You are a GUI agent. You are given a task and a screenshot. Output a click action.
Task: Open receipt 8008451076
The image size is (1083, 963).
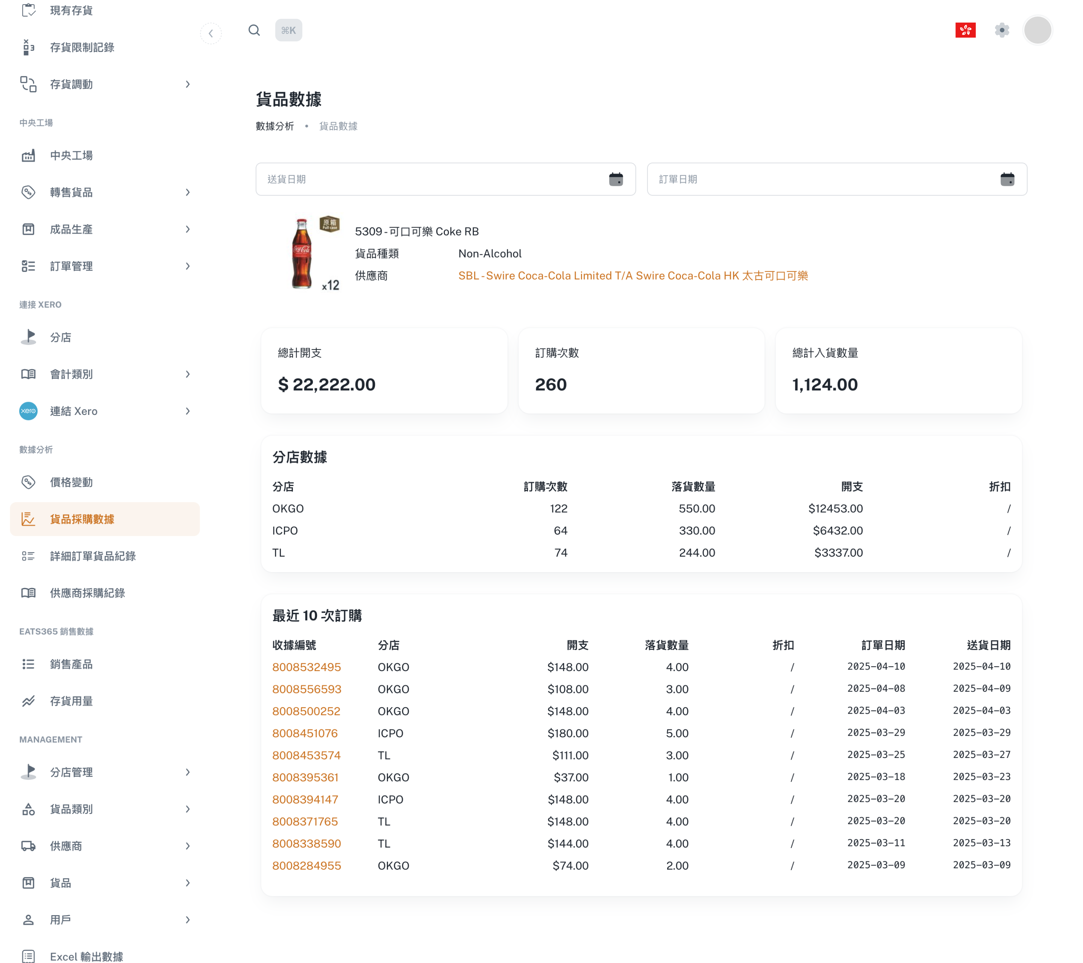coord(305,734)
